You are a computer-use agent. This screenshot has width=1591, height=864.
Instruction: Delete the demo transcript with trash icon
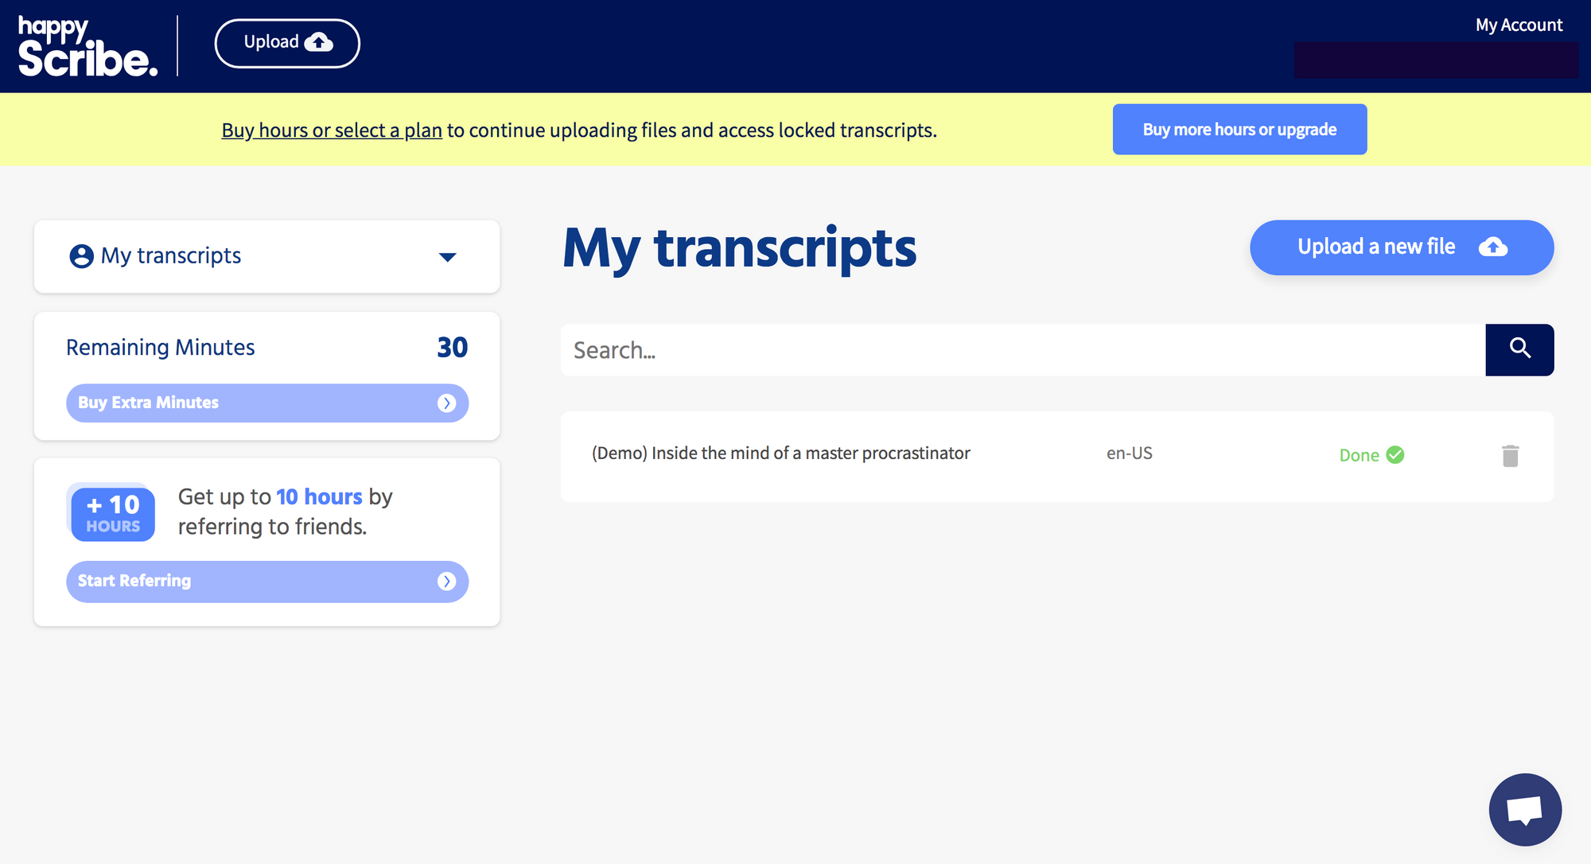pyautogui.click(x=1510, y=456)
